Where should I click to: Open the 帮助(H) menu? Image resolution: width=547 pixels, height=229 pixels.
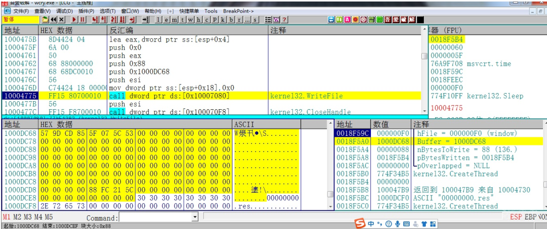(153, 11)
